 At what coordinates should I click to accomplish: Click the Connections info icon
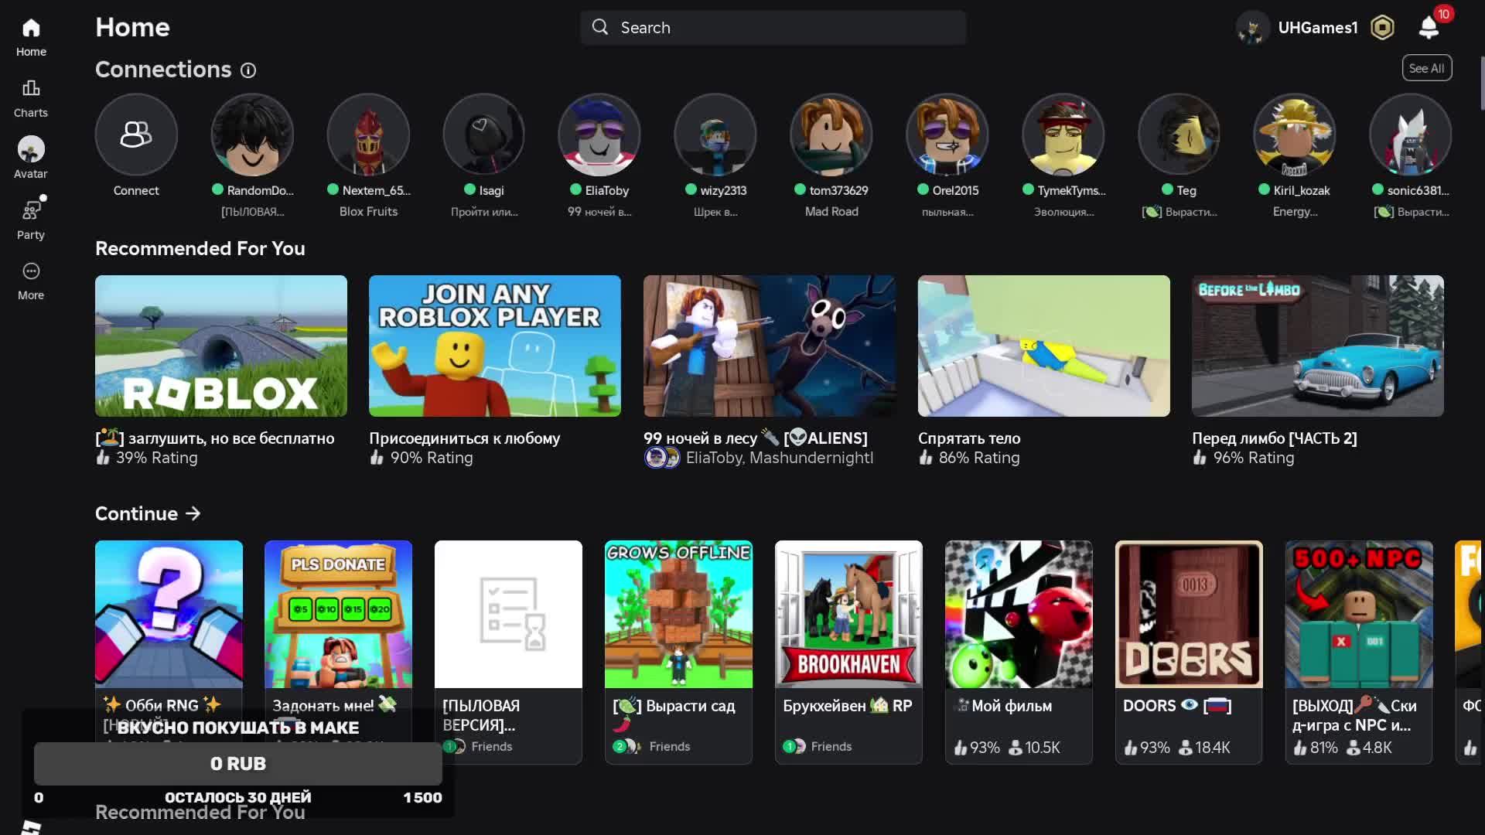pos(248,70)
